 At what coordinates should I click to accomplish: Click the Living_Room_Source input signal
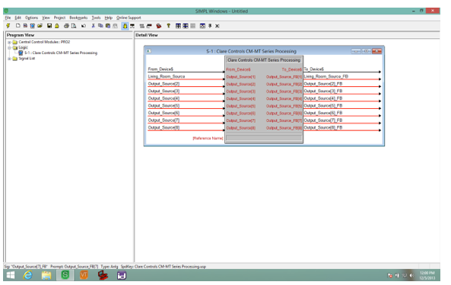[x=167, y=76]
